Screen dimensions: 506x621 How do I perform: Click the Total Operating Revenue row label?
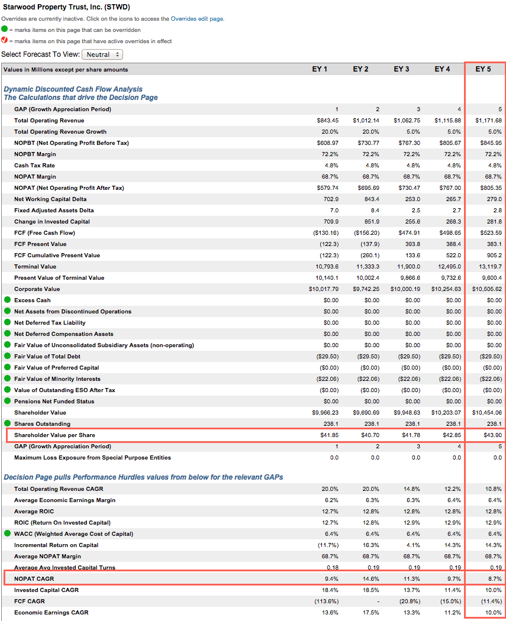[49, 121]
